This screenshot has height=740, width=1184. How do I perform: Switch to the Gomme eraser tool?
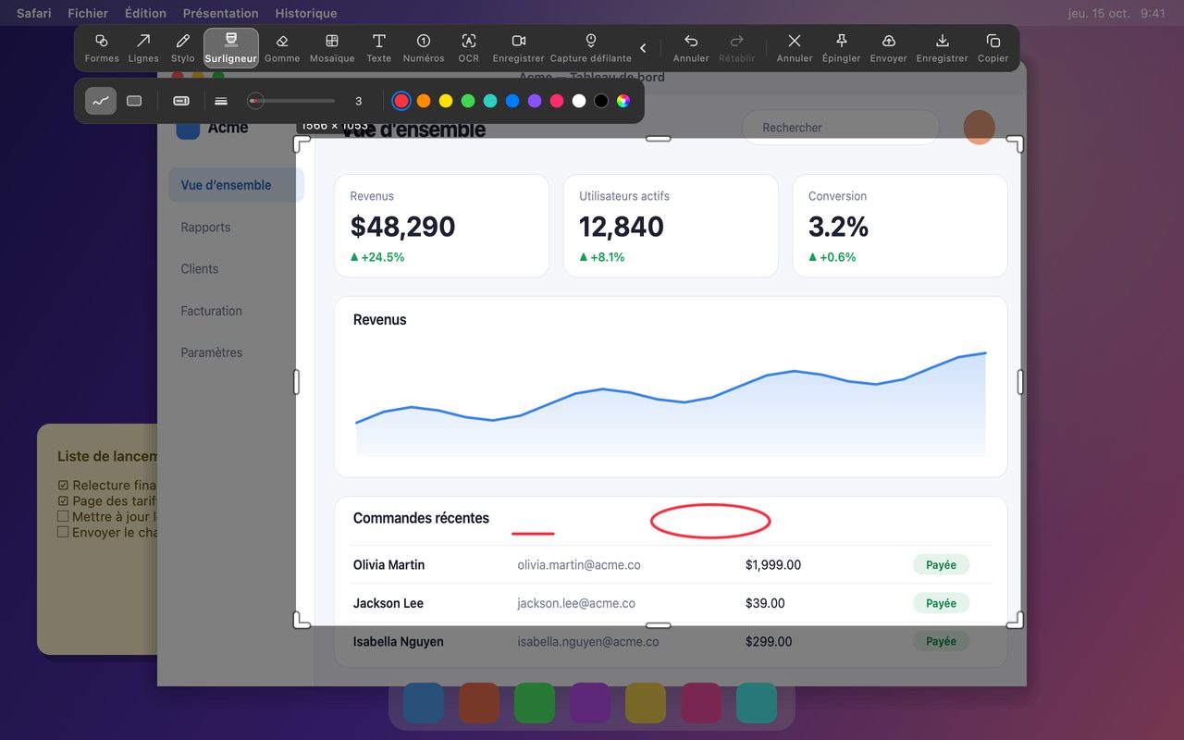tap(282, 47)
